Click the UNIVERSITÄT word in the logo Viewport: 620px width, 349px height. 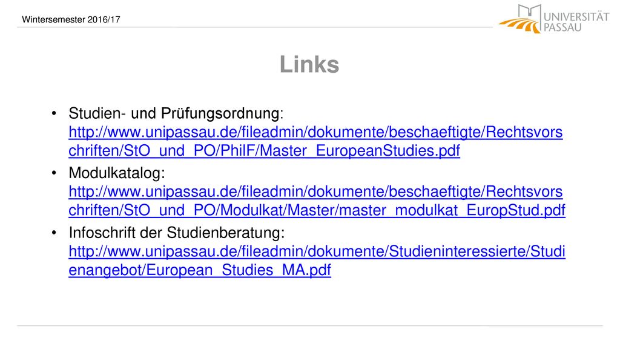pos(576,17)
